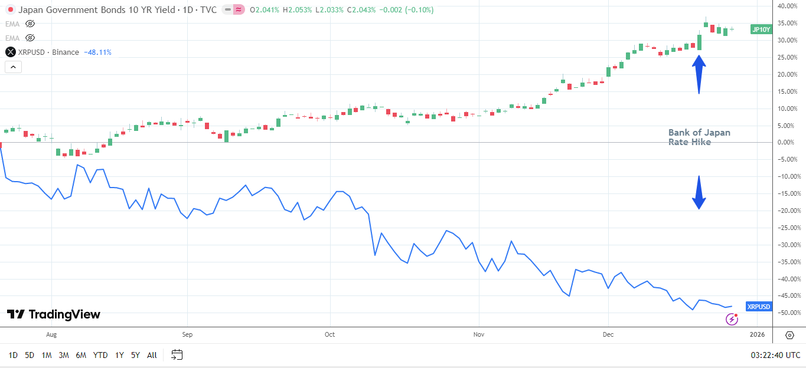This screenshot has width=806, height=368.
Task: Click the 03:22:40 UTC timezone clock
Action: click(x=775, y=355)
